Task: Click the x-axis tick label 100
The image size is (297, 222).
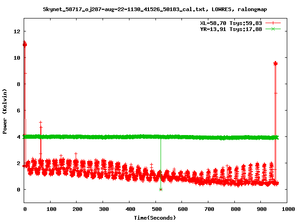Action: point(52,209)
